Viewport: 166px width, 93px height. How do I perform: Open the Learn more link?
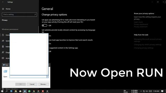138,22
